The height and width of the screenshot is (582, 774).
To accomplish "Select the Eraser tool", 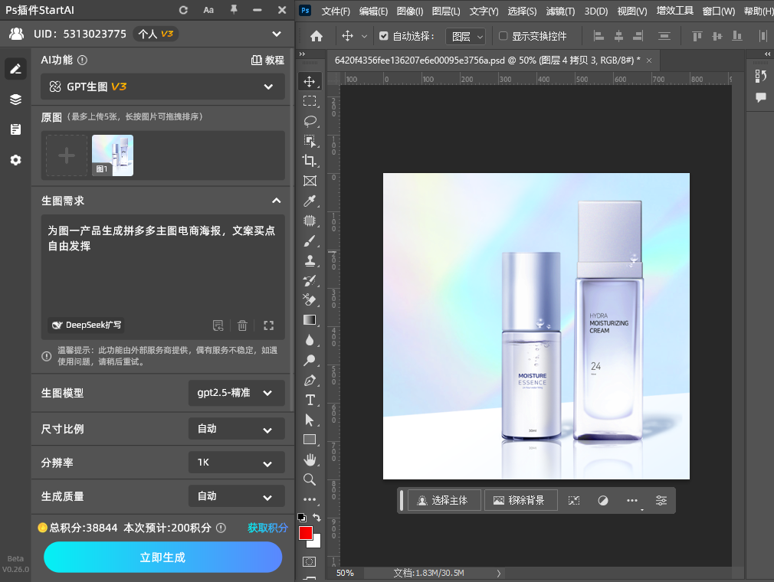I will tap(310, 300).
